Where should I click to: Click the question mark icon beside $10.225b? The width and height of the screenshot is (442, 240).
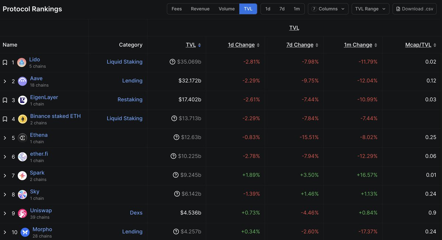click(173, 156)
